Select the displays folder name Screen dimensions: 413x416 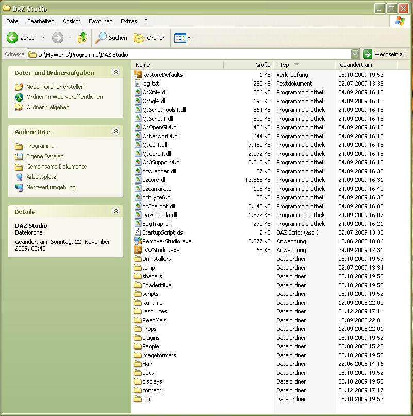pos(152,381)
